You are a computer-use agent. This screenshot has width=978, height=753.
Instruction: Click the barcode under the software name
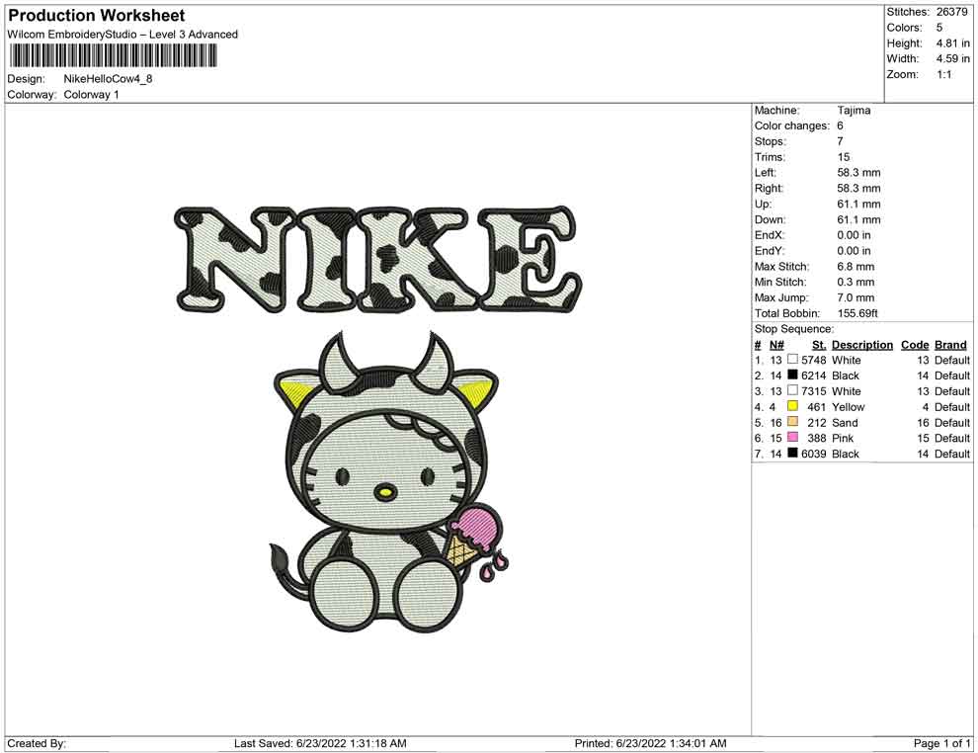tap(113, 56)
